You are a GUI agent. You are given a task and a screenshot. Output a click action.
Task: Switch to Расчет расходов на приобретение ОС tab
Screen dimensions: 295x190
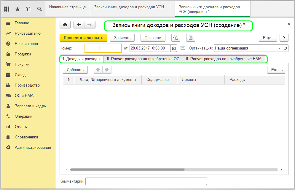tap(143, 59)
